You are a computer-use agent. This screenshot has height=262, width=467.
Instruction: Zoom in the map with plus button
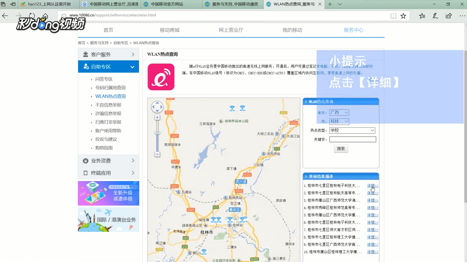(x=157, y=118)
